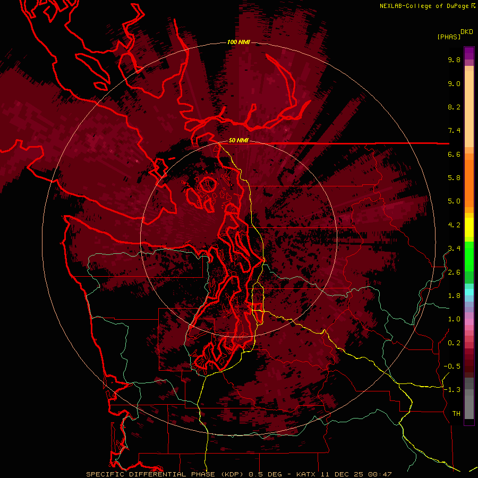Click the KATX radar site identifier
The height and width of the screenshot is (478, 478).
point(306,474)
